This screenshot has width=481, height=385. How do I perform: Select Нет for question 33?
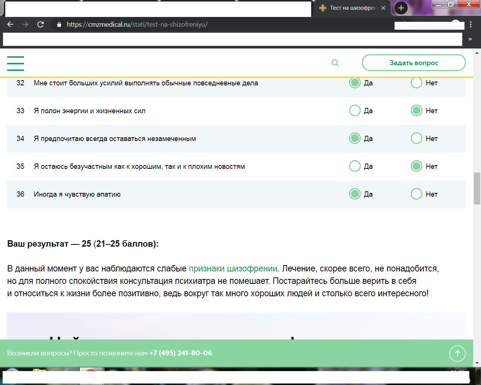pos(416,111)
